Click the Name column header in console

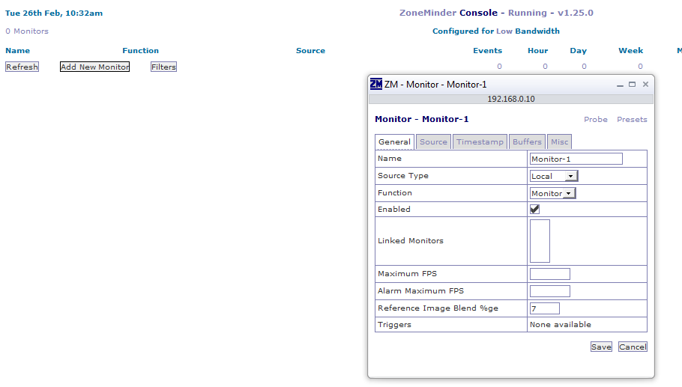pyautogui.click(x=17, y=50)
